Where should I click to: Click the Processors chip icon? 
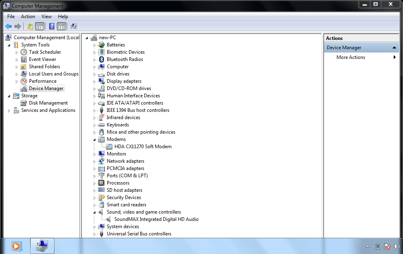(x=102, y=183)
